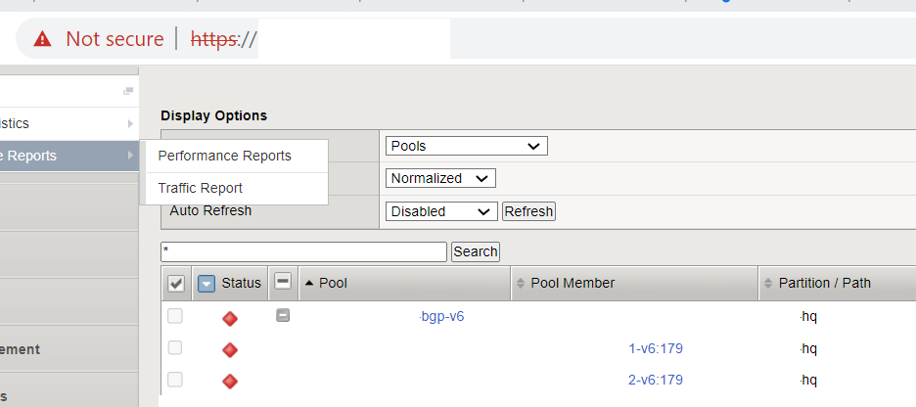Open the Auto Refresh Disabled dropdown
The height and width of the screenshot is (407, 916).
[441, 211]
